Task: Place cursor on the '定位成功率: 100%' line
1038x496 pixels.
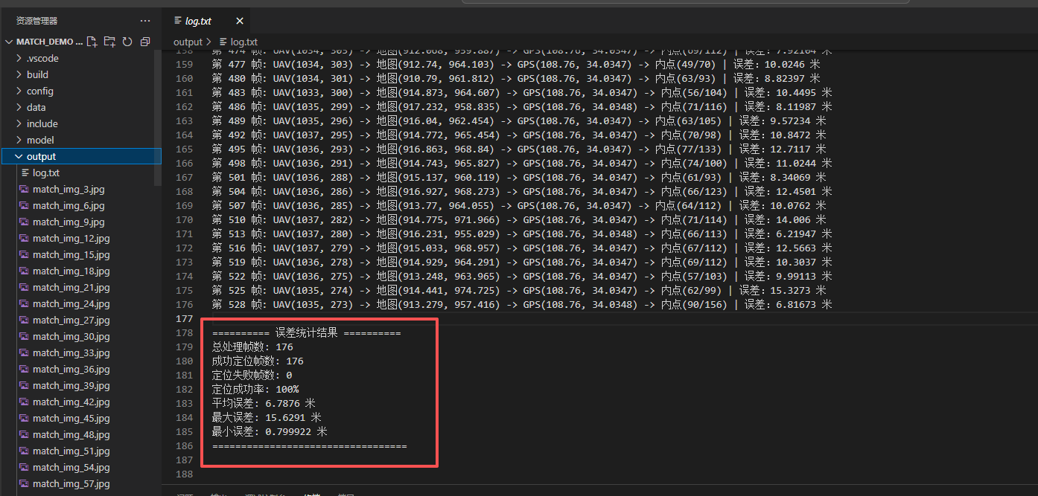Action: pos(255,389)
